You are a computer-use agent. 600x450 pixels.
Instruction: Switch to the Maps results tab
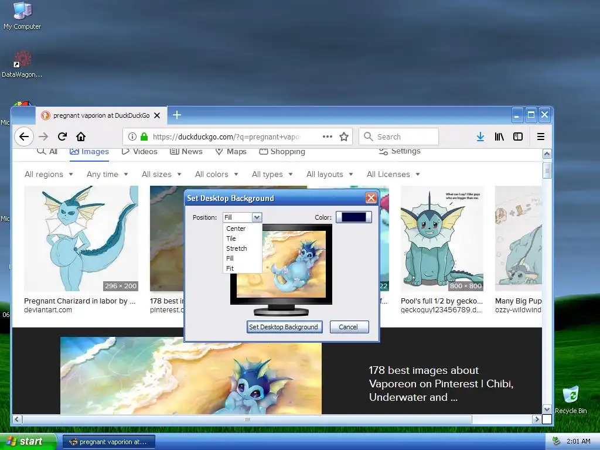pyautogui.click(x=231, y=152)
